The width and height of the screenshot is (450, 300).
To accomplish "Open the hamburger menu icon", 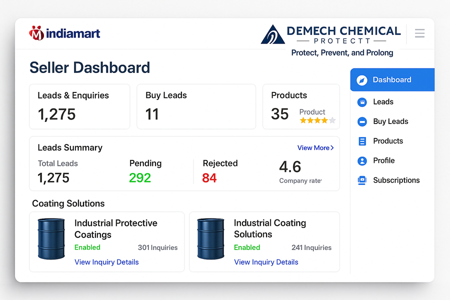I will tap(419, 33).
